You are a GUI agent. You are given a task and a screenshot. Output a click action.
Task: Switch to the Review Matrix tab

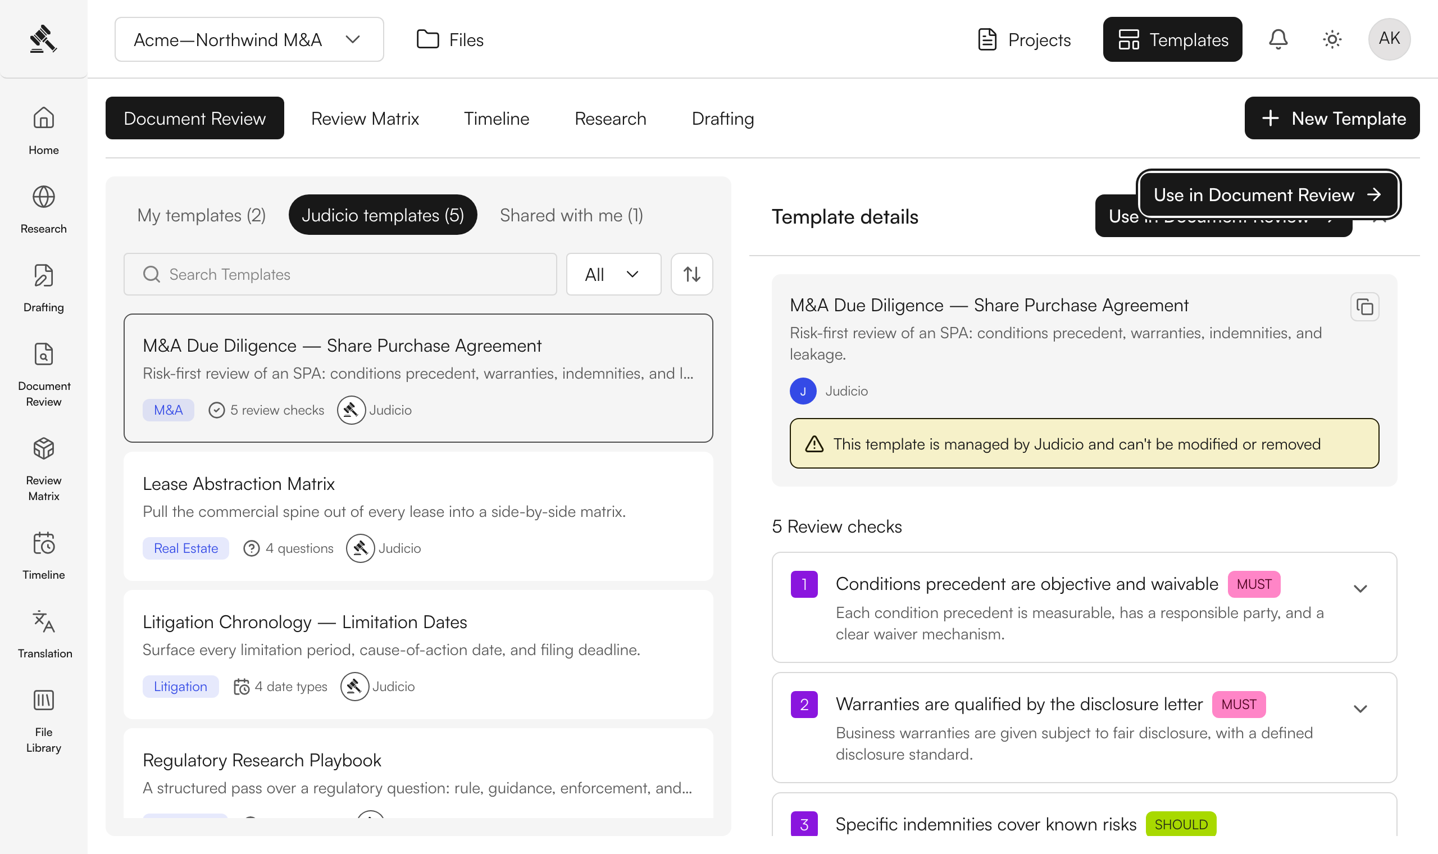(x=365, y=118)
